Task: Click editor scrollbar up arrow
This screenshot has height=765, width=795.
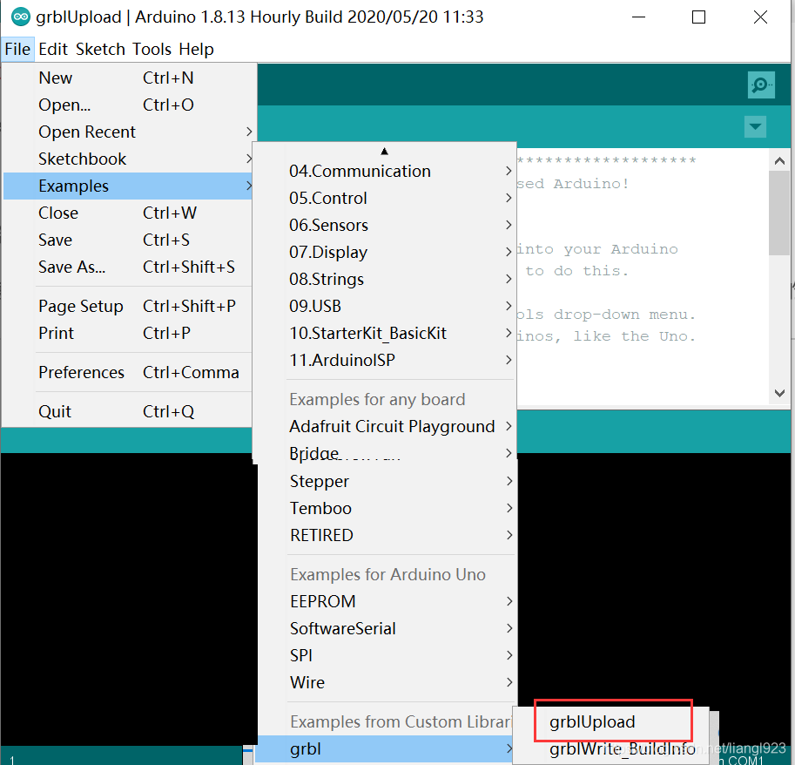Action: click(779, 161)
